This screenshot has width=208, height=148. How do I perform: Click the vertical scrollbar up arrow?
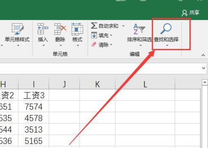205,82
